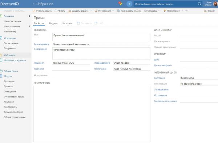Open На исполнение in sidebar
218x143 pixels.
12,26
